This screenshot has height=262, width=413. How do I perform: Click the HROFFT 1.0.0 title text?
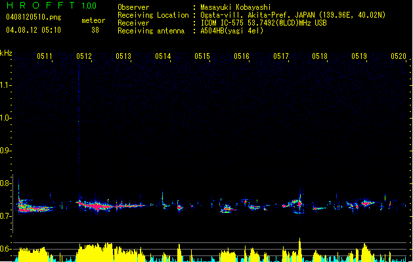coord(52,5)
